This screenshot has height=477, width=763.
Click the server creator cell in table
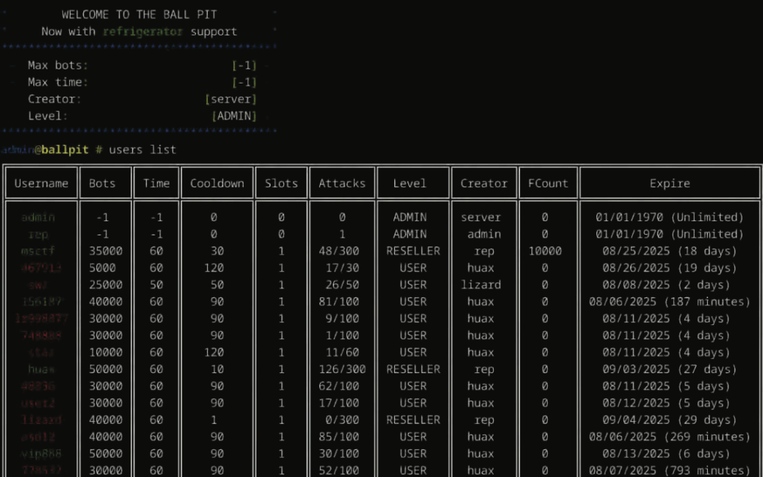coord(481,218)
